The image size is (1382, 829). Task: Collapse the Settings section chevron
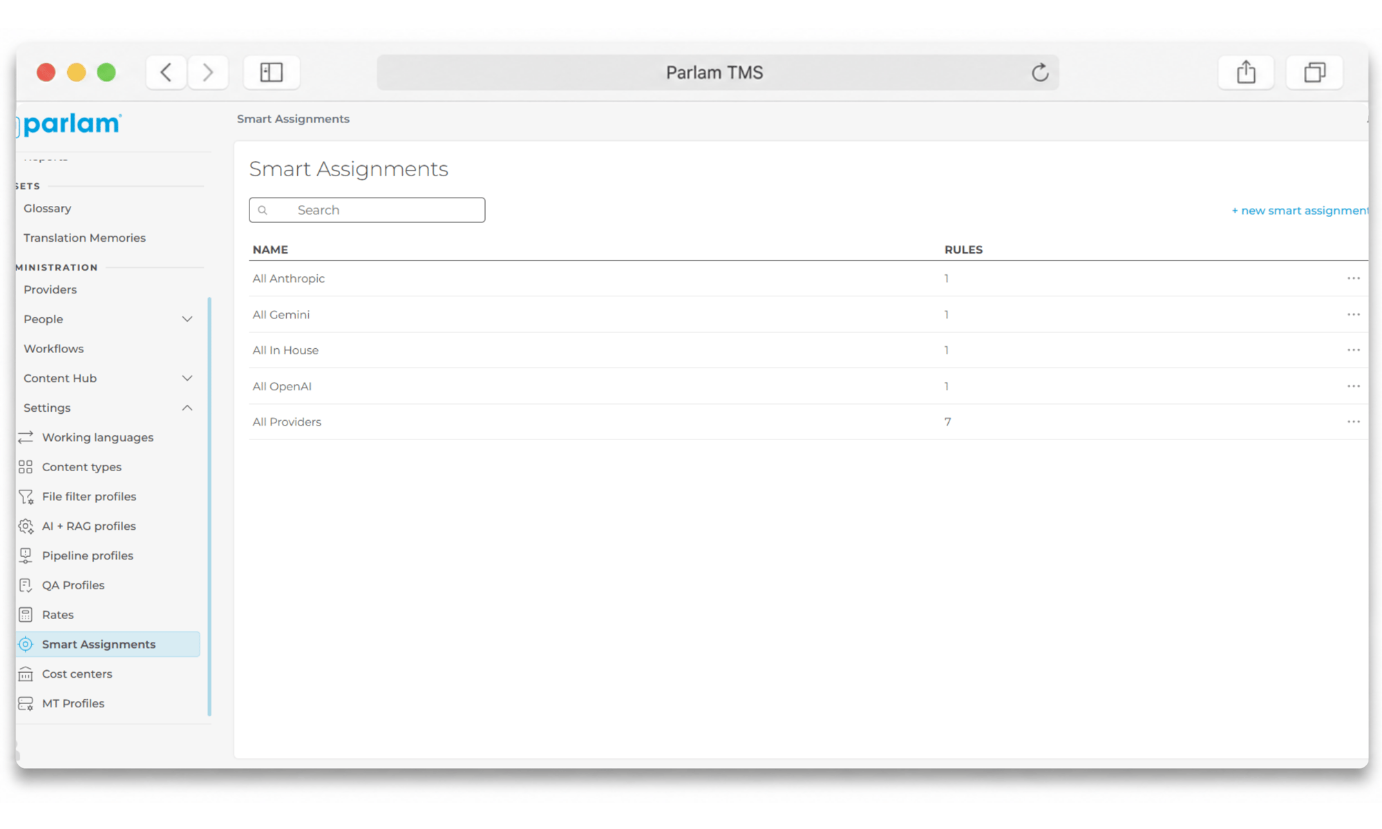[x=187, y=408]
